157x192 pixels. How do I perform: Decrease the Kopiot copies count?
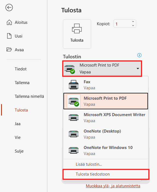(133, 25)
